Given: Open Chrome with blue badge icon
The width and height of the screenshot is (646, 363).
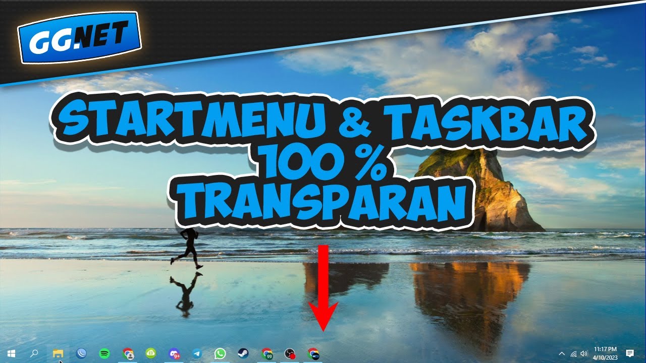Looking at the screenshot, I should point(313,354).
